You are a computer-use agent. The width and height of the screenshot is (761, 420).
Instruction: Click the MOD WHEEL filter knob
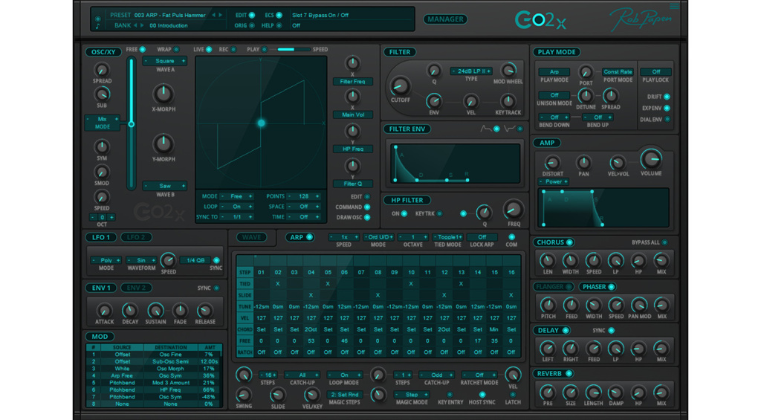point(508,71)
